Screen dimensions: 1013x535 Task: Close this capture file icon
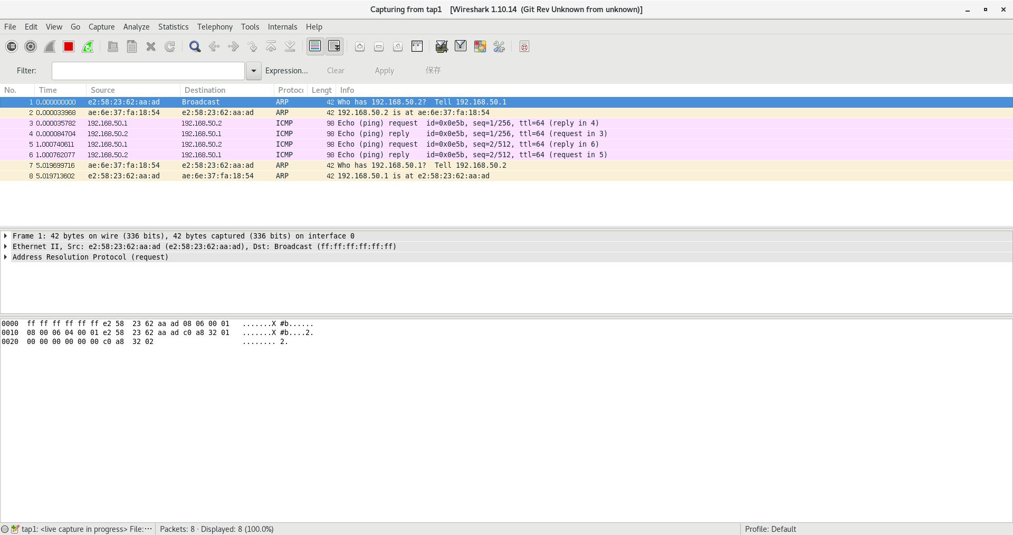(151, 47)
